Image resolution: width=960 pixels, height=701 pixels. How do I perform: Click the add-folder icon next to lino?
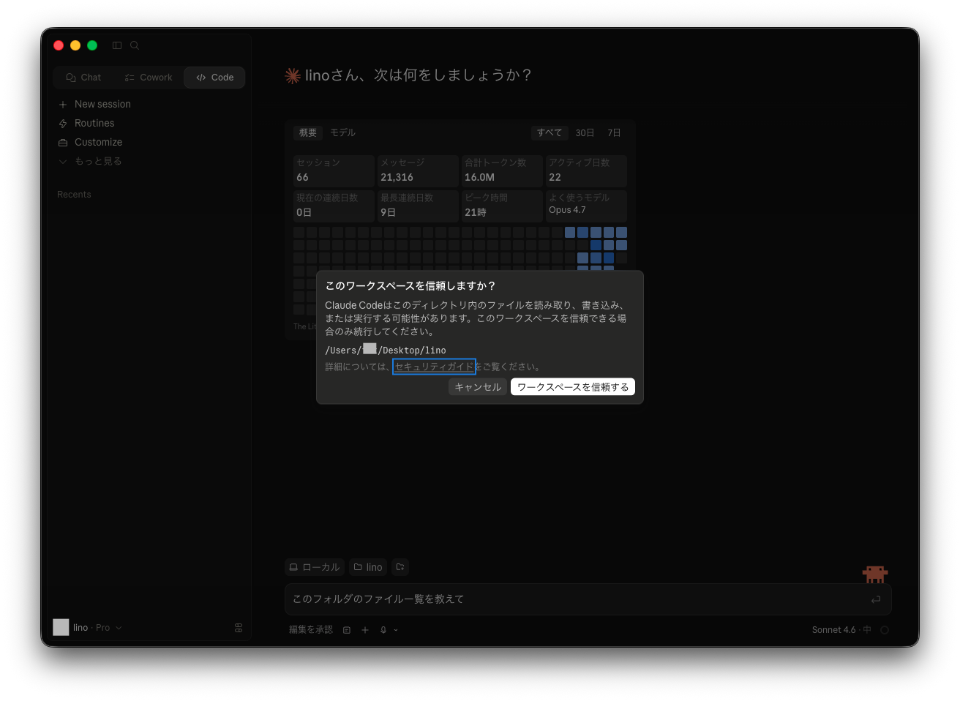pos(400,567)
